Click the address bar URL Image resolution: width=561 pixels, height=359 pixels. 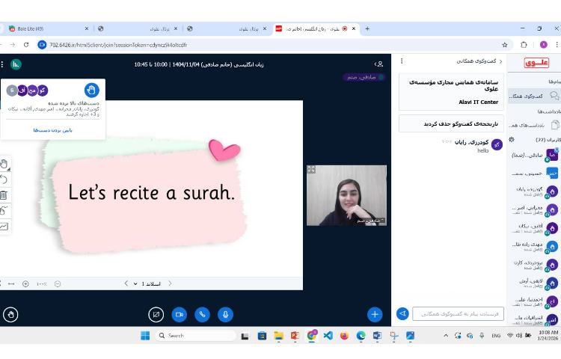(x=118, y=45)
